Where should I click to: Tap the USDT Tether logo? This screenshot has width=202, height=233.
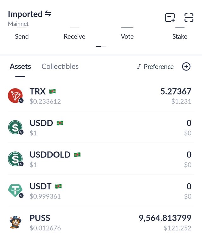(15, 191)
